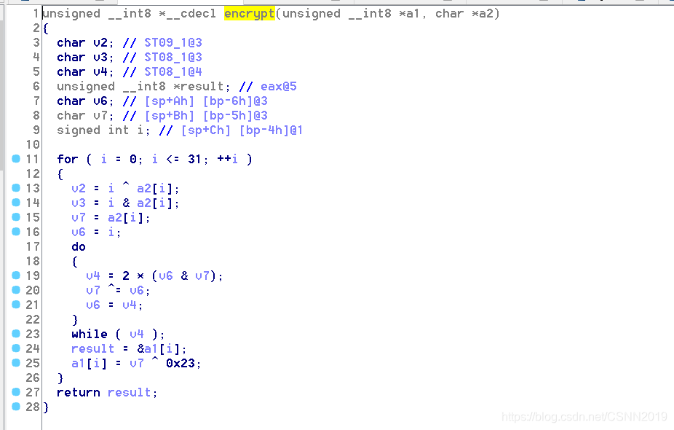The image size is (674, 430).
Task: Click variable v6 declaration on line 7
Action: point(100,101)
